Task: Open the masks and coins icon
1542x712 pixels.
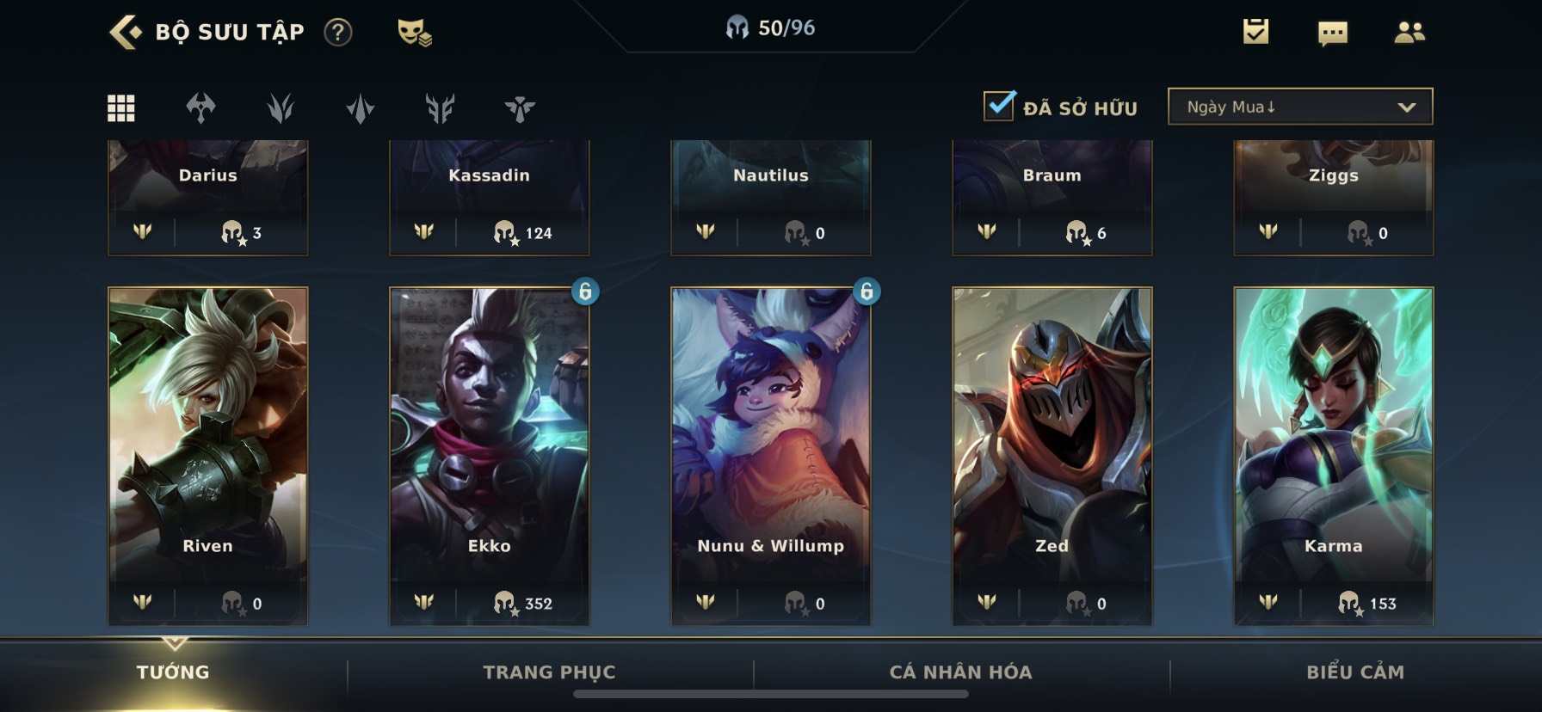Action: pyautogui.click(x=414, y=33)
